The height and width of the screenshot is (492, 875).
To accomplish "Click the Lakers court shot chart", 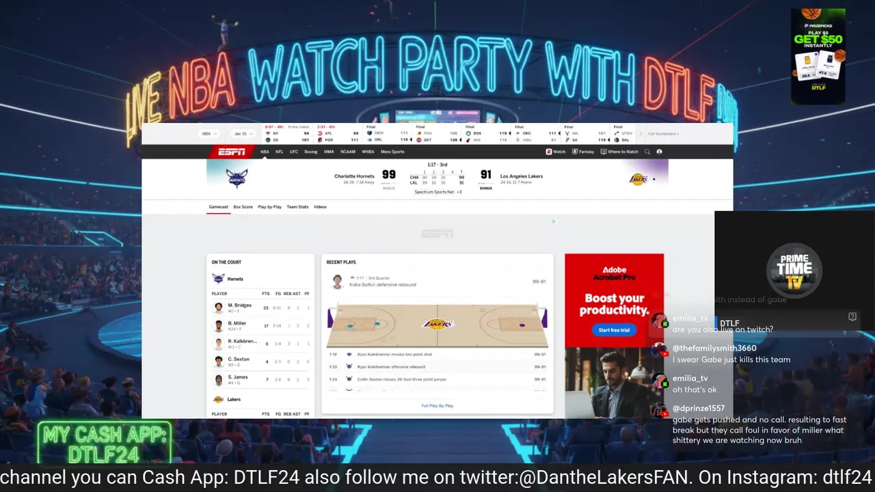I will point(437,325).
